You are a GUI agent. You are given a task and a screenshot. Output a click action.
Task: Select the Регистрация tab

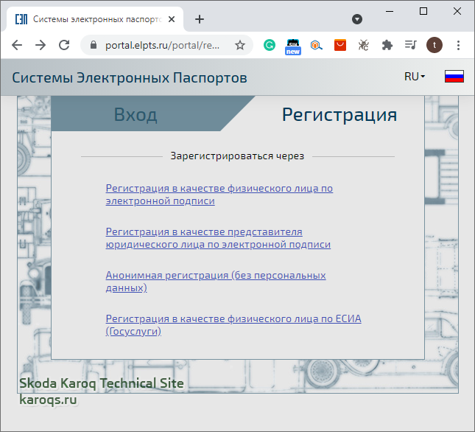pos(339,114)
